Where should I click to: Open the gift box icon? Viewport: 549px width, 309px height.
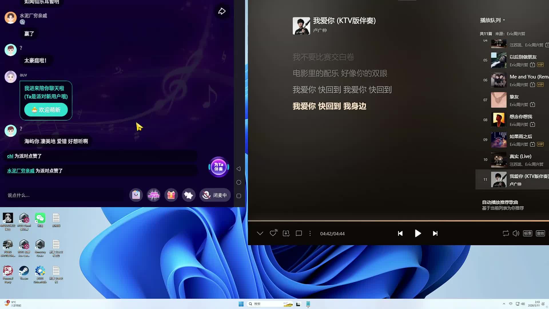(171, 195)
